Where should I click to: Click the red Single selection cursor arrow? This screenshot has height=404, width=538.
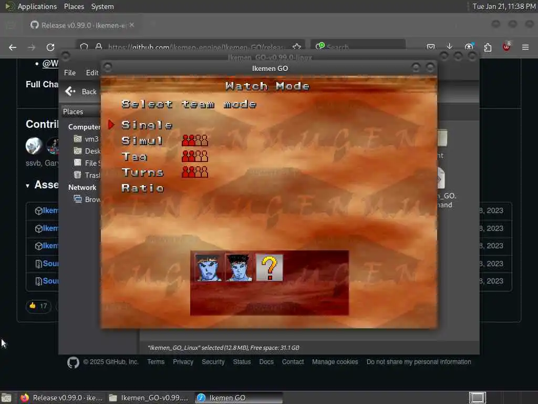tap(111, 125)
